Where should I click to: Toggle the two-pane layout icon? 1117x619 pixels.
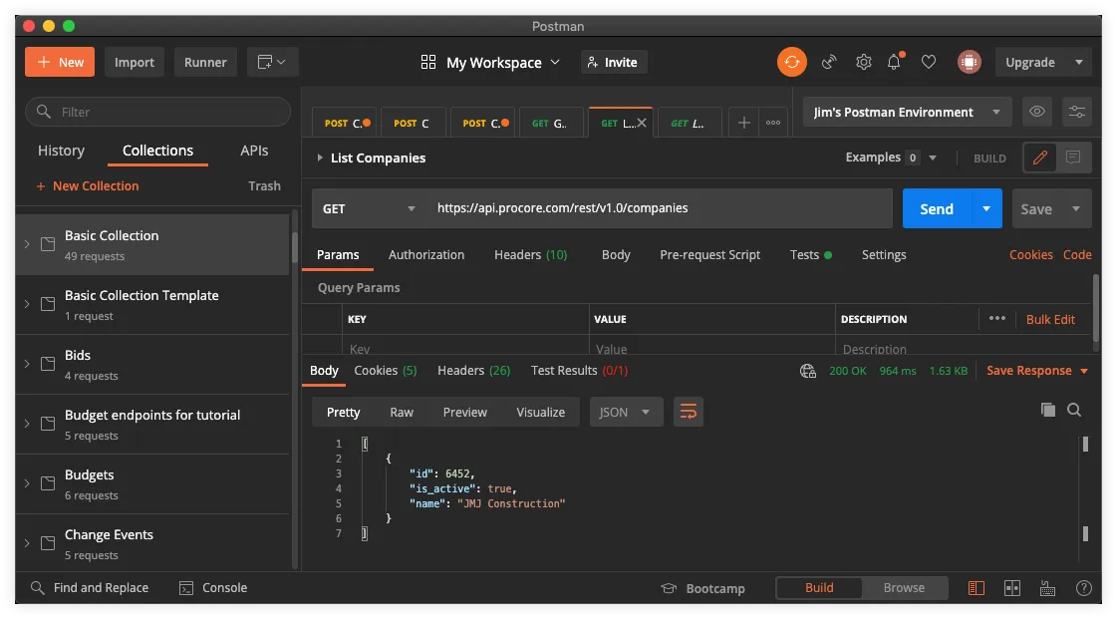click(1012, 588)
